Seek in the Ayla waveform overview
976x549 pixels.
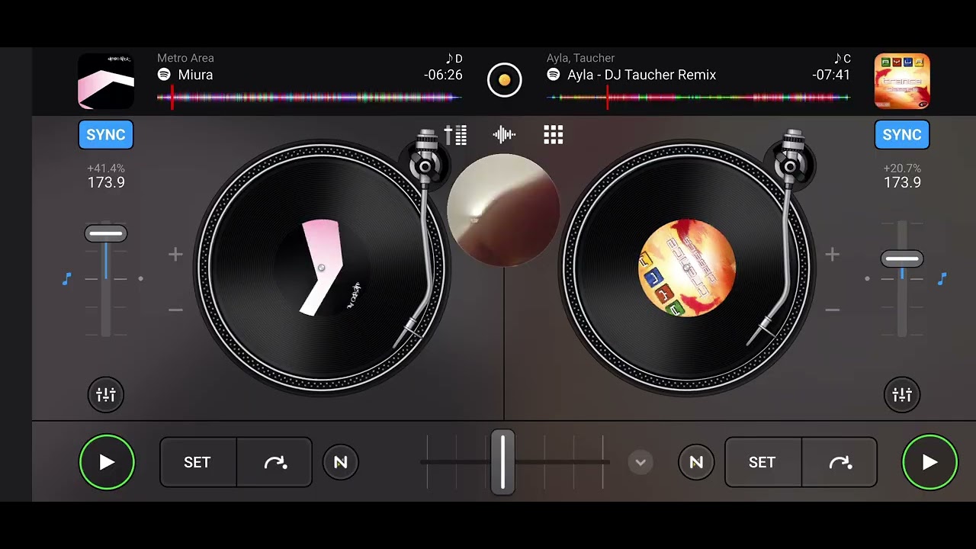(x=698, y=98)
